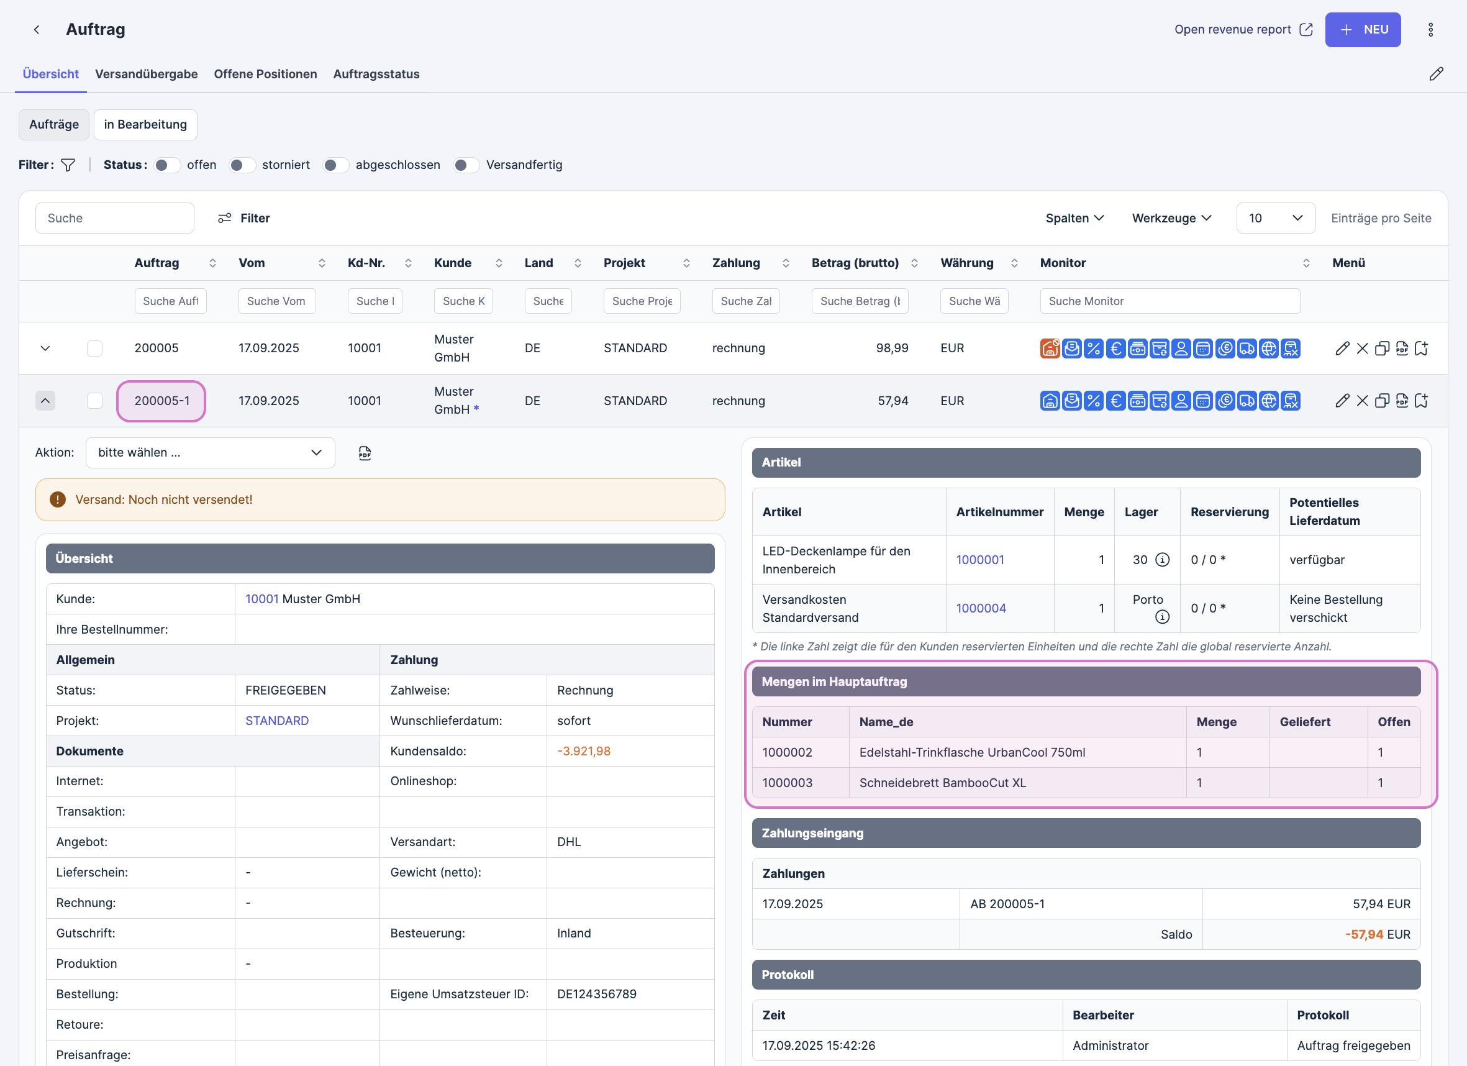Check the checkbox for order 200005
The height and width of the screenshot is (1066, 1467).
coord(94,348)
